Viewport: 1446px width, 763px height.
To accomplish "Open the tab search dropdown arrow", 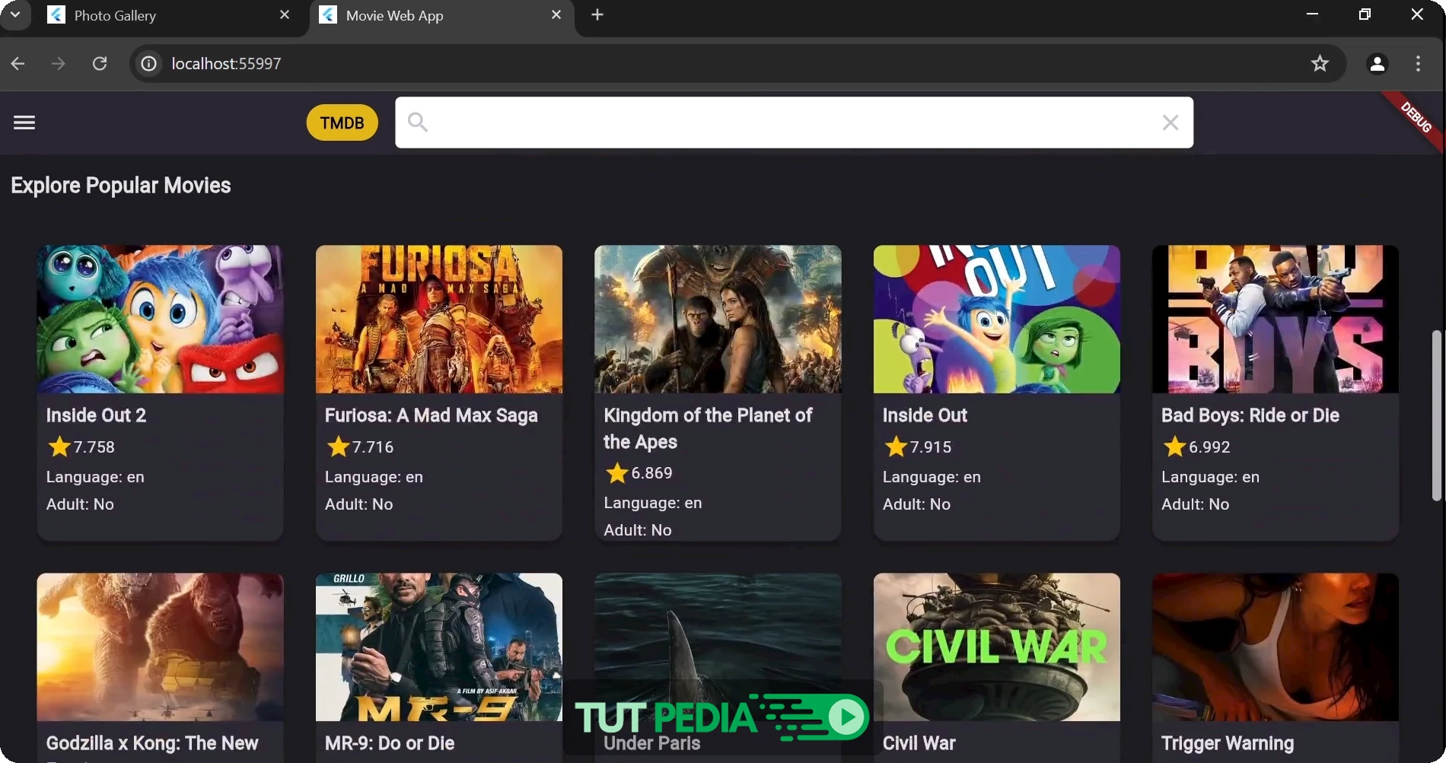I will [x=15, y=14].
